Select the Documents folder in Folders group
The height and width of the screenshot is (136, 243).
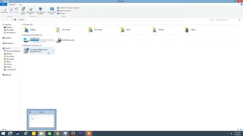63,29
